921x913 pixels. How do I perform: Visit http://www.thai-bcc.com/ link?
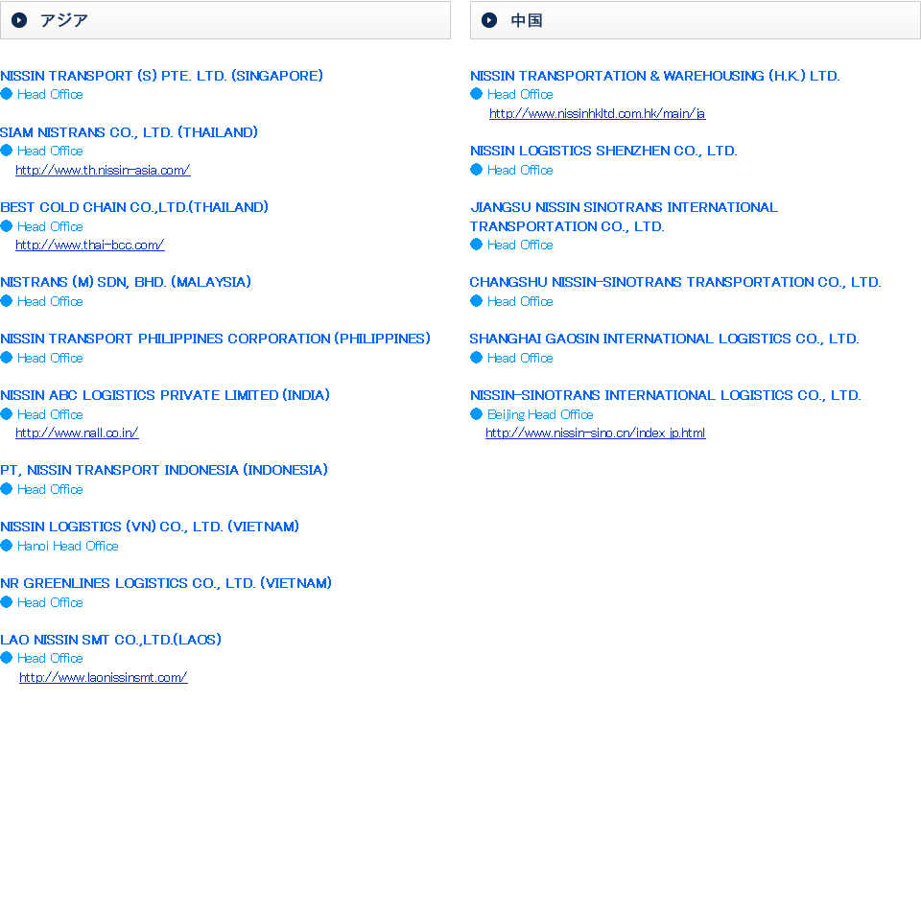click(x=90, y=245)
